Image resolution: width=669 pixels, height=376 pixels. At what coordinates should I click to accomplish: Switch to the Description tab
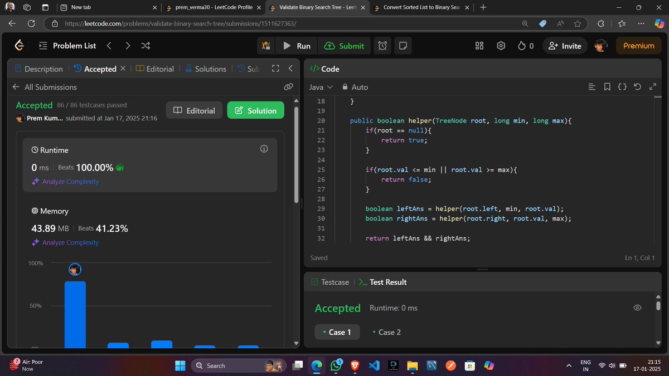coord(38,69)
